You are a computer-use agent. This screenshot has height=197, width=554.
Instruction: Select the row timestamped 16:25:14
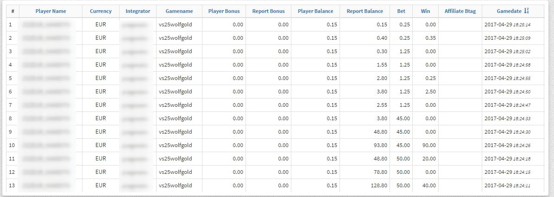click(276, 25)
